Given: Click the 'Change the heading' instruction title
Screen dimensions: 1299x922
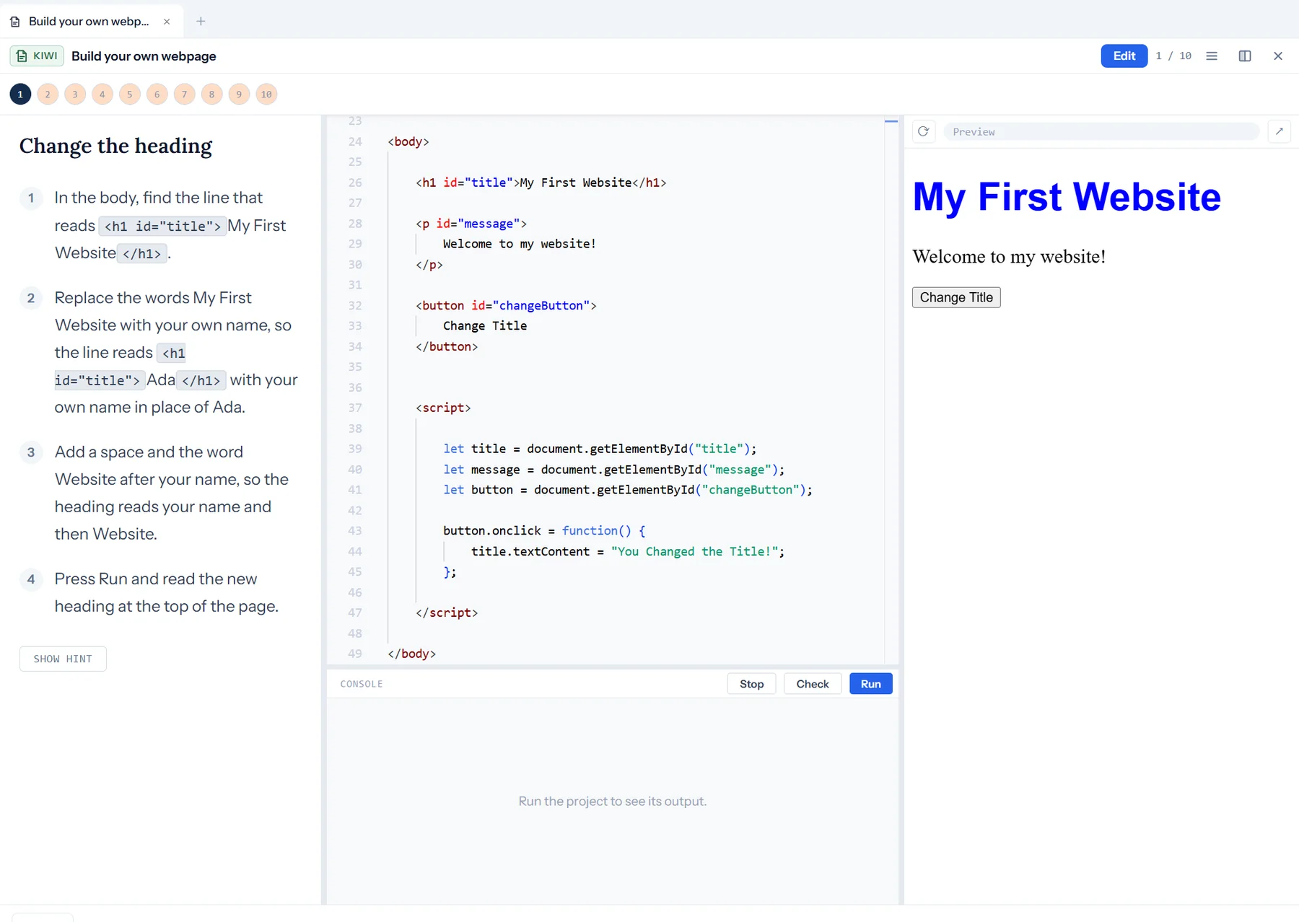Looking at the screenshot, I should (115, 146).
